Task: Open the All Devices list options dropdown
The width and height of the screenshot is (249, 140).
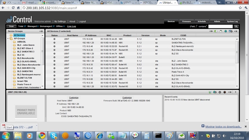Action: point(236,31)
